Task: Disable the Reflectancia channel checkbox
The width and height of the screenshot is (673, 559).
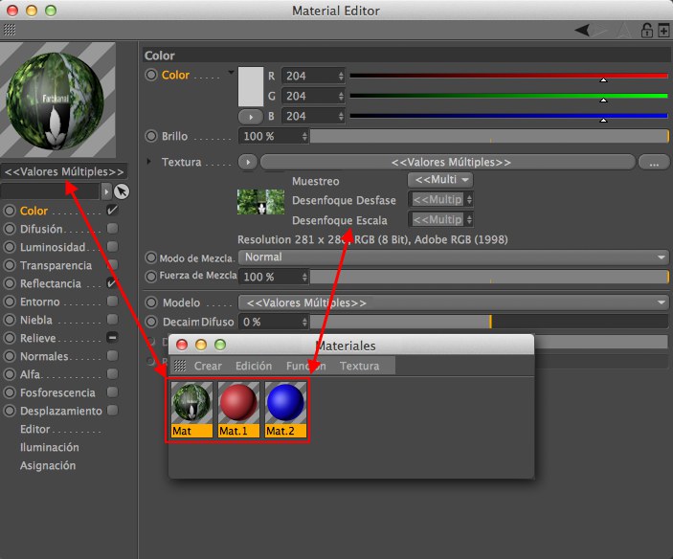Action: click(112, 283)
